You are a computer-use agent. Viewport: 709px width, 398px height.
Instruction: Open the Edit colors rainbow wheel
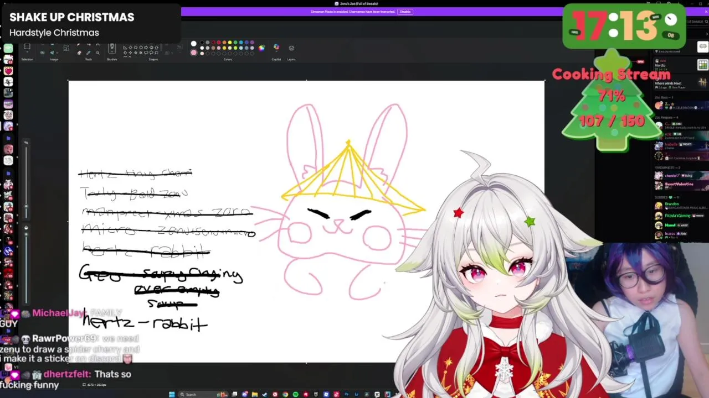pyautogui.click(x=261, y=48)
